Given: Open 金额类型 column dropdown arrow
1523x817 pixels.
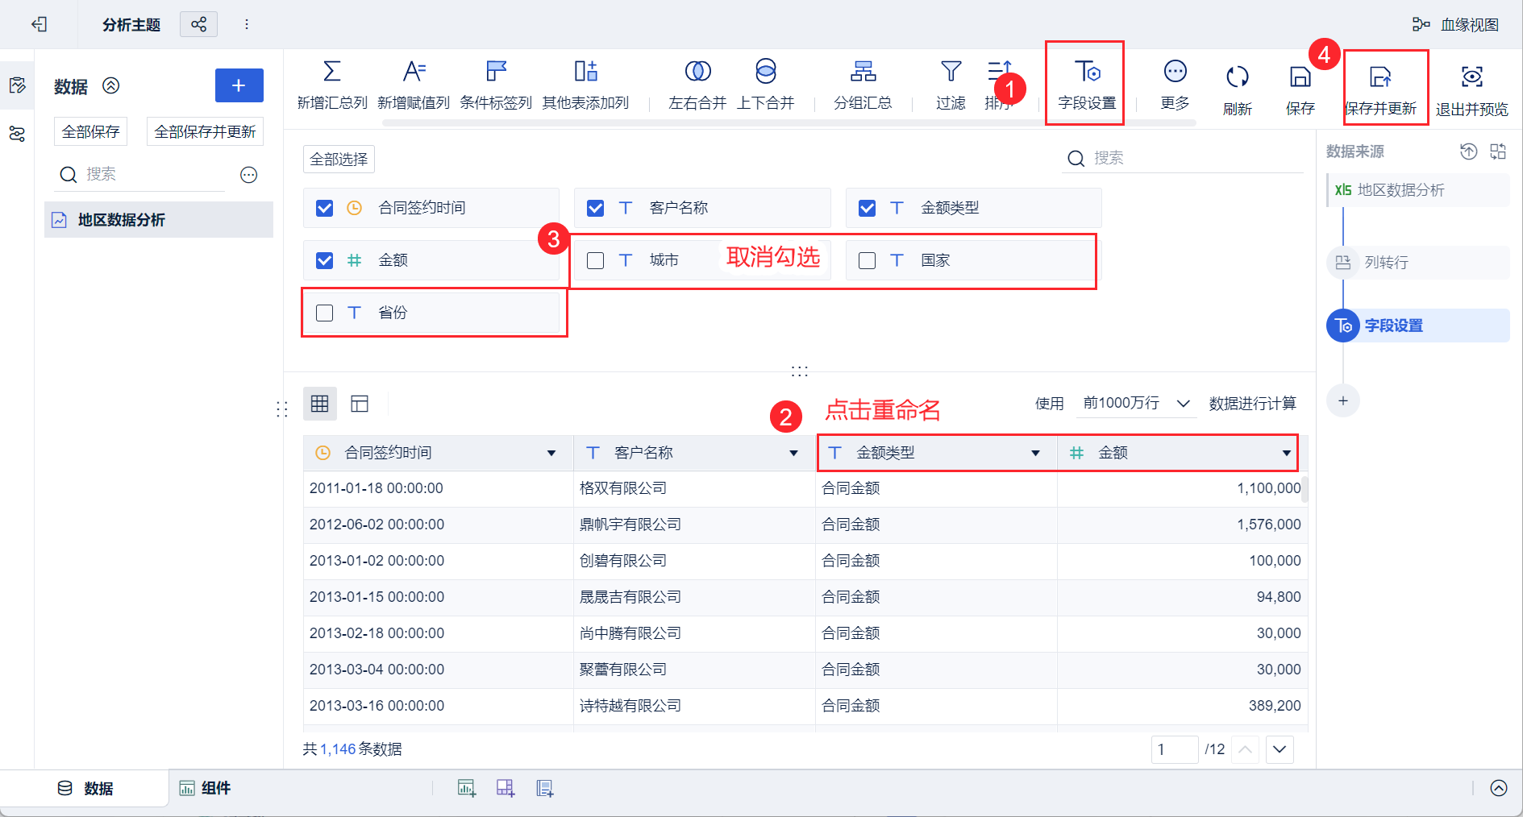Looking at the screenshot, I should 1036,453.
